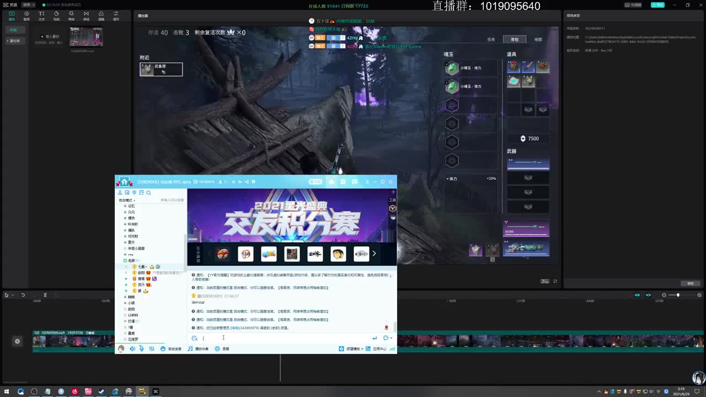Open the Filters tab with the three-circles icon

101,15
